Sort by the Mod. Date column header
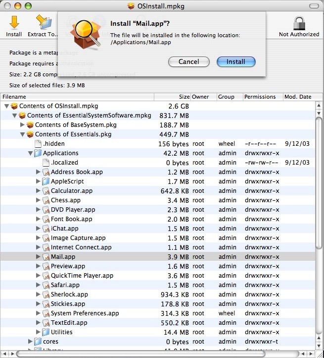This screenshot has height=358, width=324. pyautogui.click(x=299, y=97)
